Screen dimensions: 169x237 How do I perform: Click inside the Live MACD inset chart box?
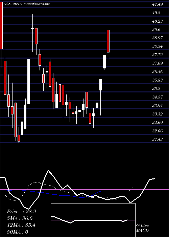(x=93, y=220)
